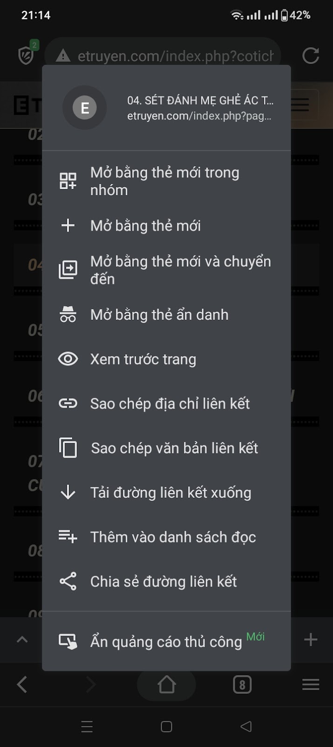Screen dimensions: 333x747
Task: Select "Mở bằng thẻ mới trong nhóm"
Action: tap(165, 181)
